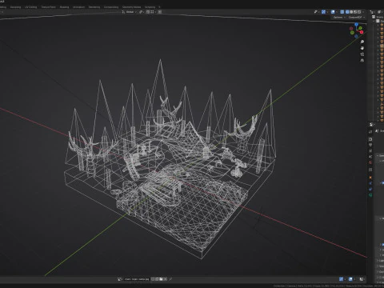
Task: Open the Outliner editor type menu
Action: point(372,12)
